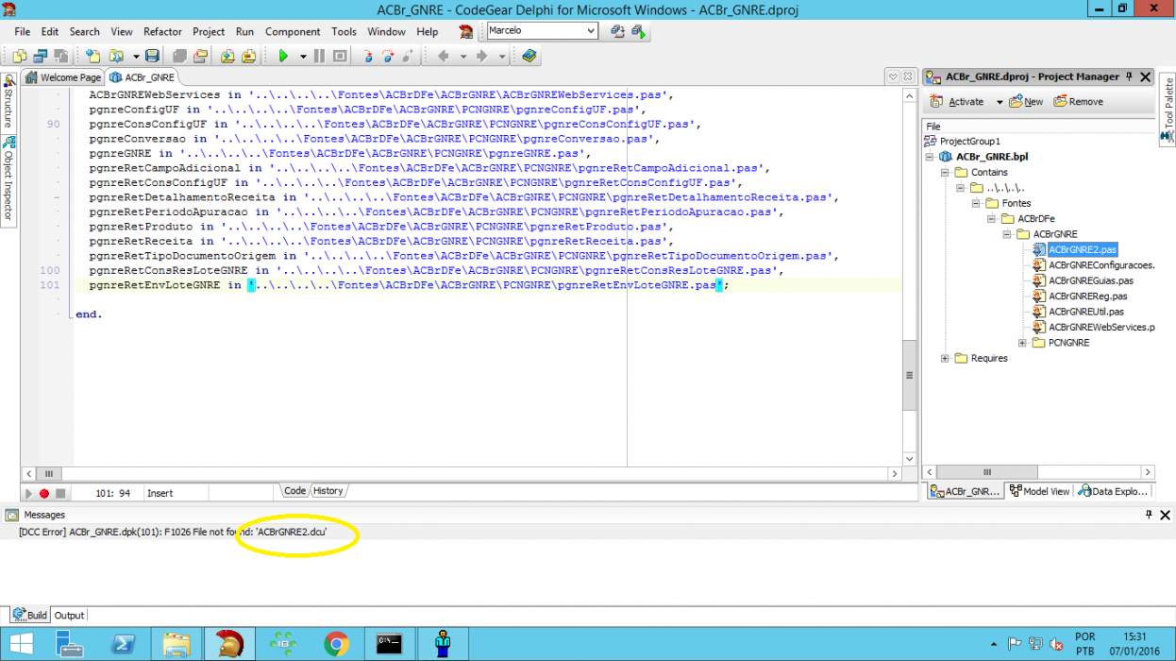
Task: Click the Forward navigation arrow icon
Action: pos(482,56)
